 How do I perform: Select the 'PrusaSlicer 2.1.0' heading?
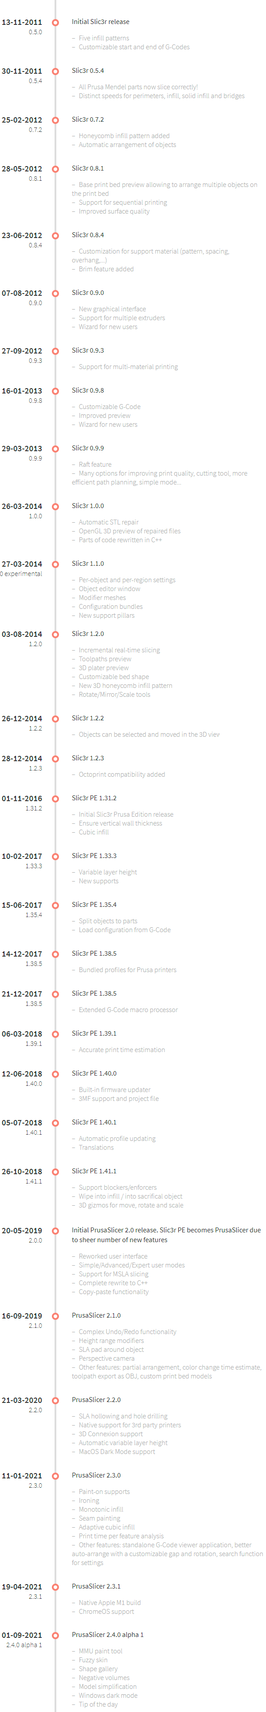tap(96, 1315)
